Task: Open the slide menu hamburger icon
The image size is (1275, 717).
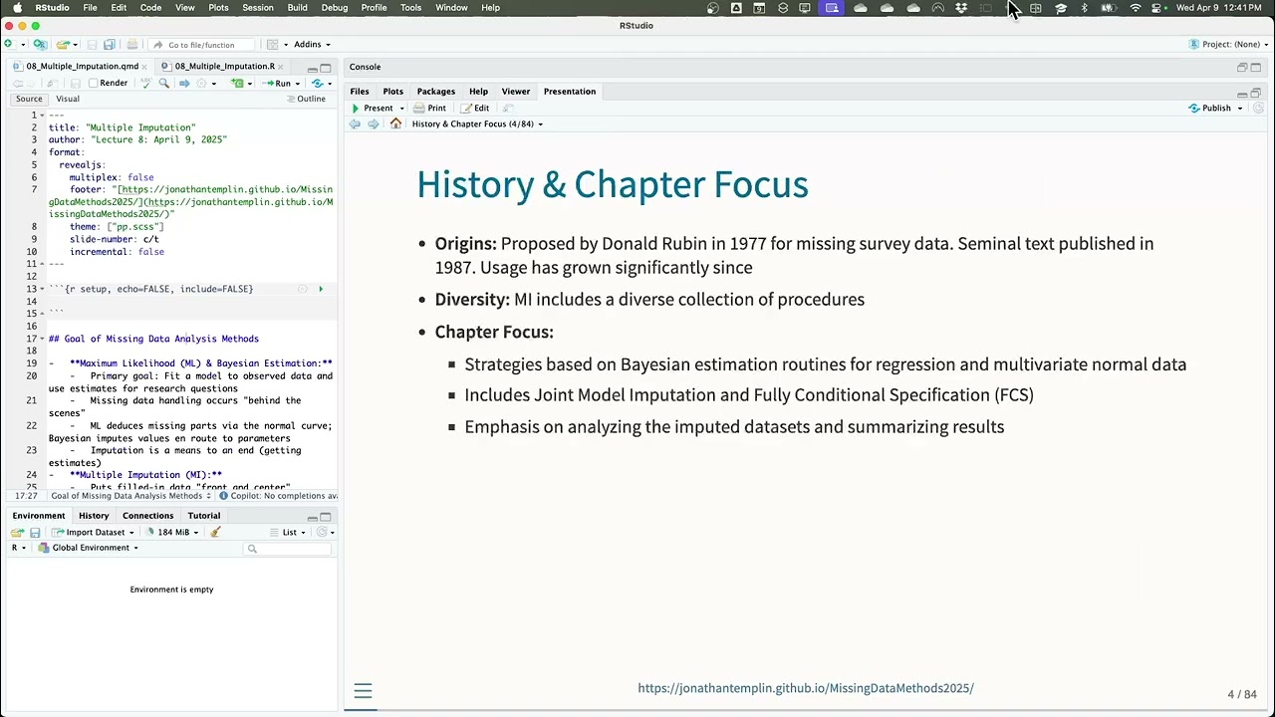Action: (363, 691)
